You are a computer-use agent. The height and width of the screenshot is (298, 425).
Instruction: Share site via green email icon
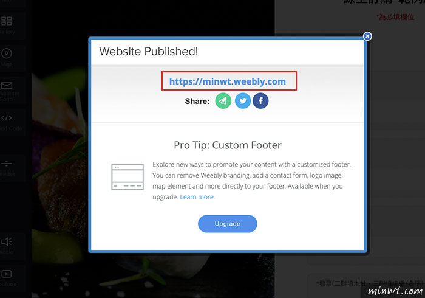click(223, 101)
